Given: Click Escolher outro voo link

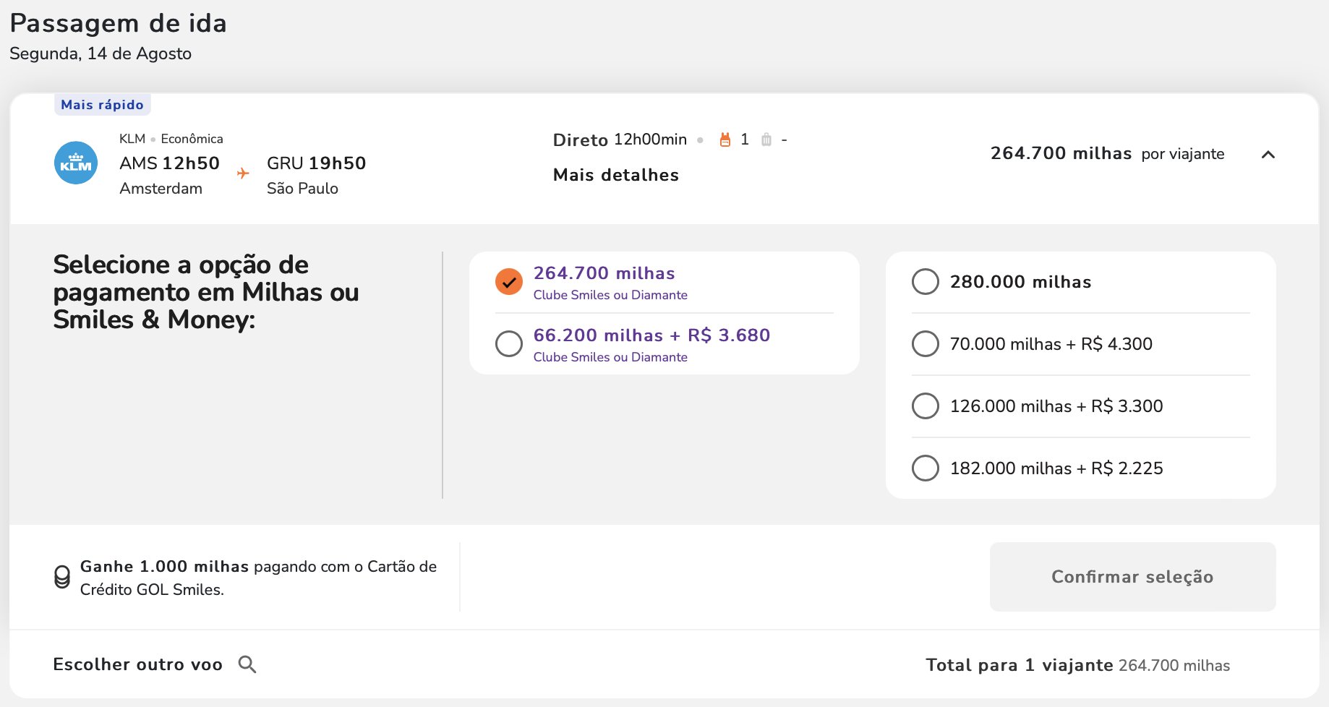Looking at the screenshot, I should (x=137, y=664).
